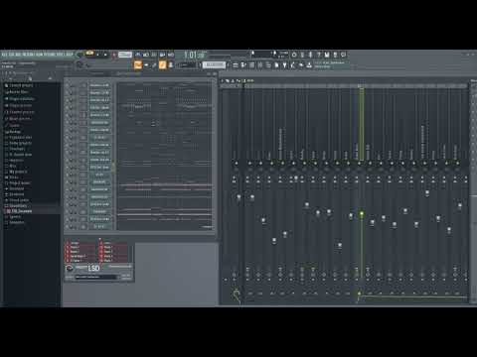
Task: Mute the master track in the mixer
Action: click(237, 164)
